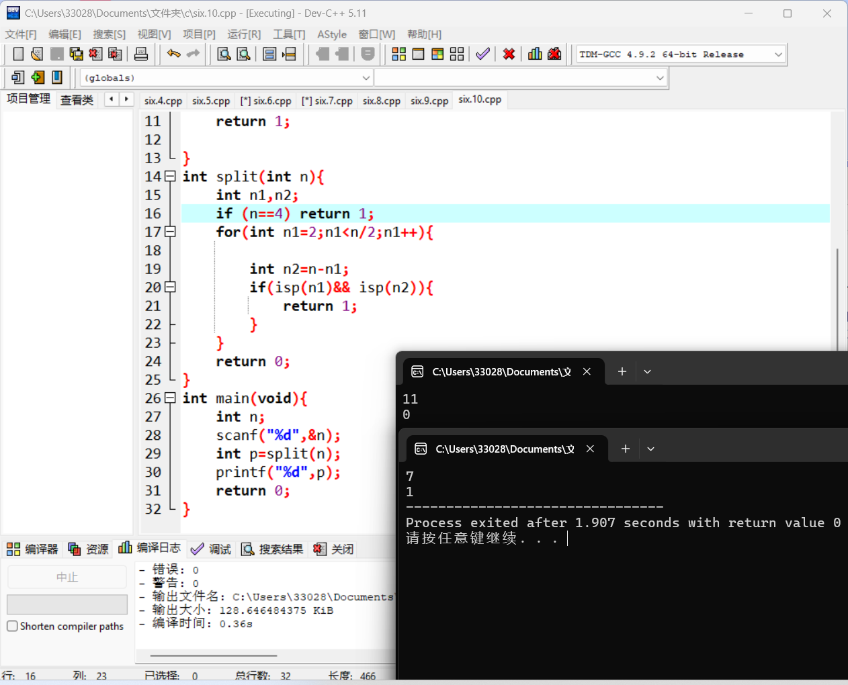
Task: Click the Redo toolbar arrow
Action: [194, 54]
